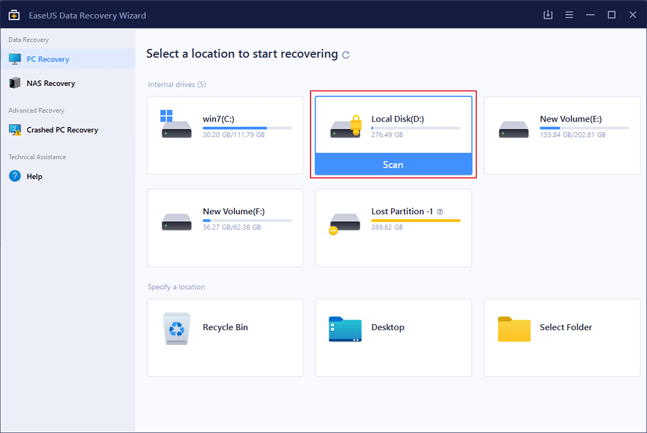647x433 pixels.
Task: Click the New Volume (F:) drive icon
Action: click(176, 221)
